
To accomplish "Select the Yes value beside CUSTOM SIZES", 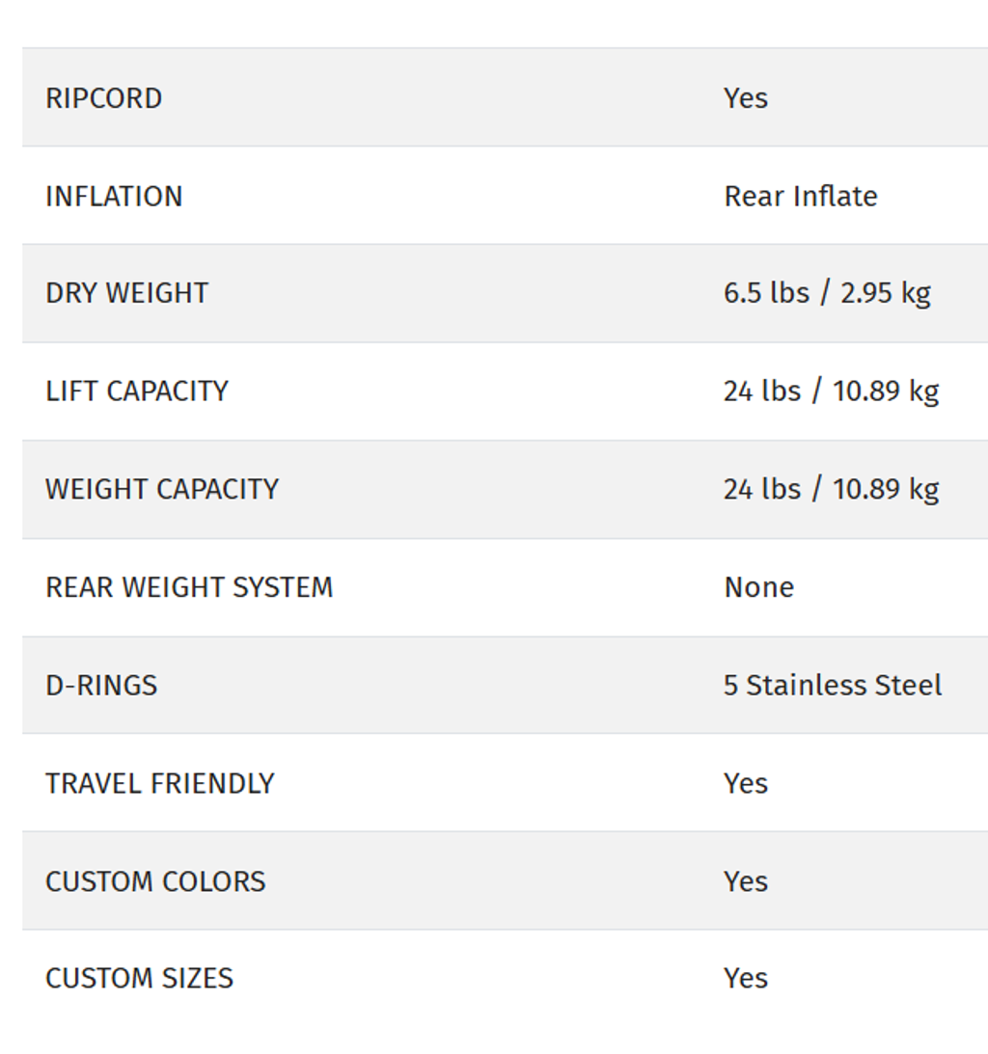I will click(746, 978).
